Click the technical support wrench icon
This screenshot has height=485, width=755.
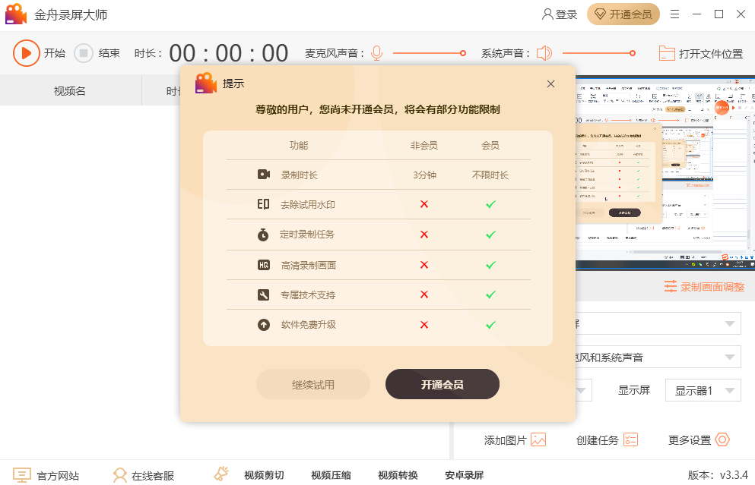pos(263,294)
